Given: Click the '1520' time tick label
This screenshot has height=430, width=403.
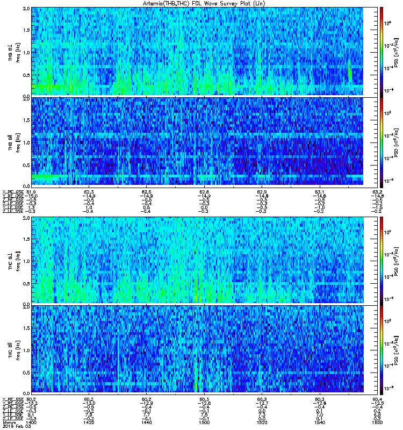Looking at the screenshot, I should (x=262, y=422).
